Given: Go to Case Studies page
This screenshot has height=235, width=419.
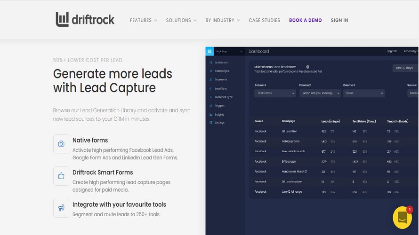Looking at the screenshot, I should [x=264, y=20].
